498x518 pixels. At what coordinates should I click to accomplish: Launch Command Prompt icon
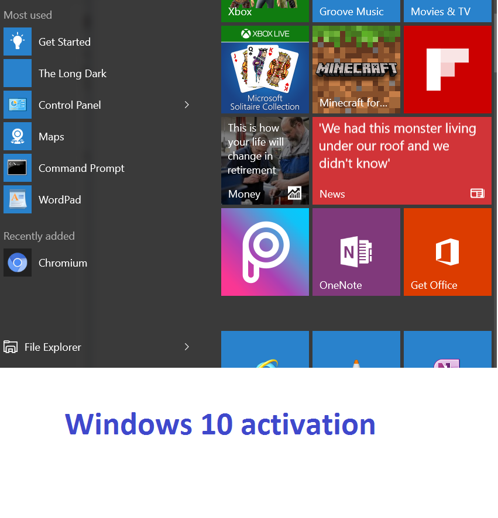coord(18,168)
